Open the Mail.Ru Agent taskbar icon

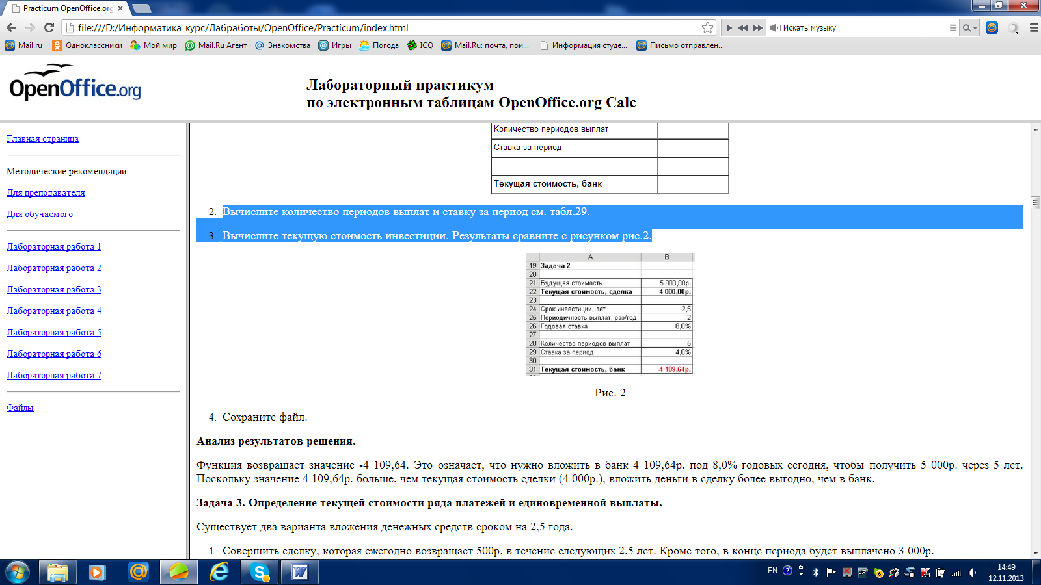coord(138,572)
